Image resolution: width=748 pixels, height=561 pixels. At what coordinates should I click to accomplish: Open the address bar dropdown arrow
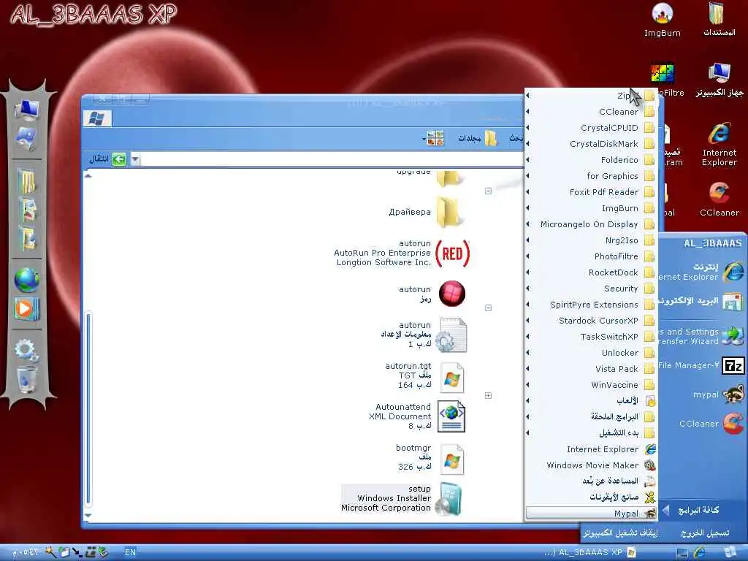(135, 159)
